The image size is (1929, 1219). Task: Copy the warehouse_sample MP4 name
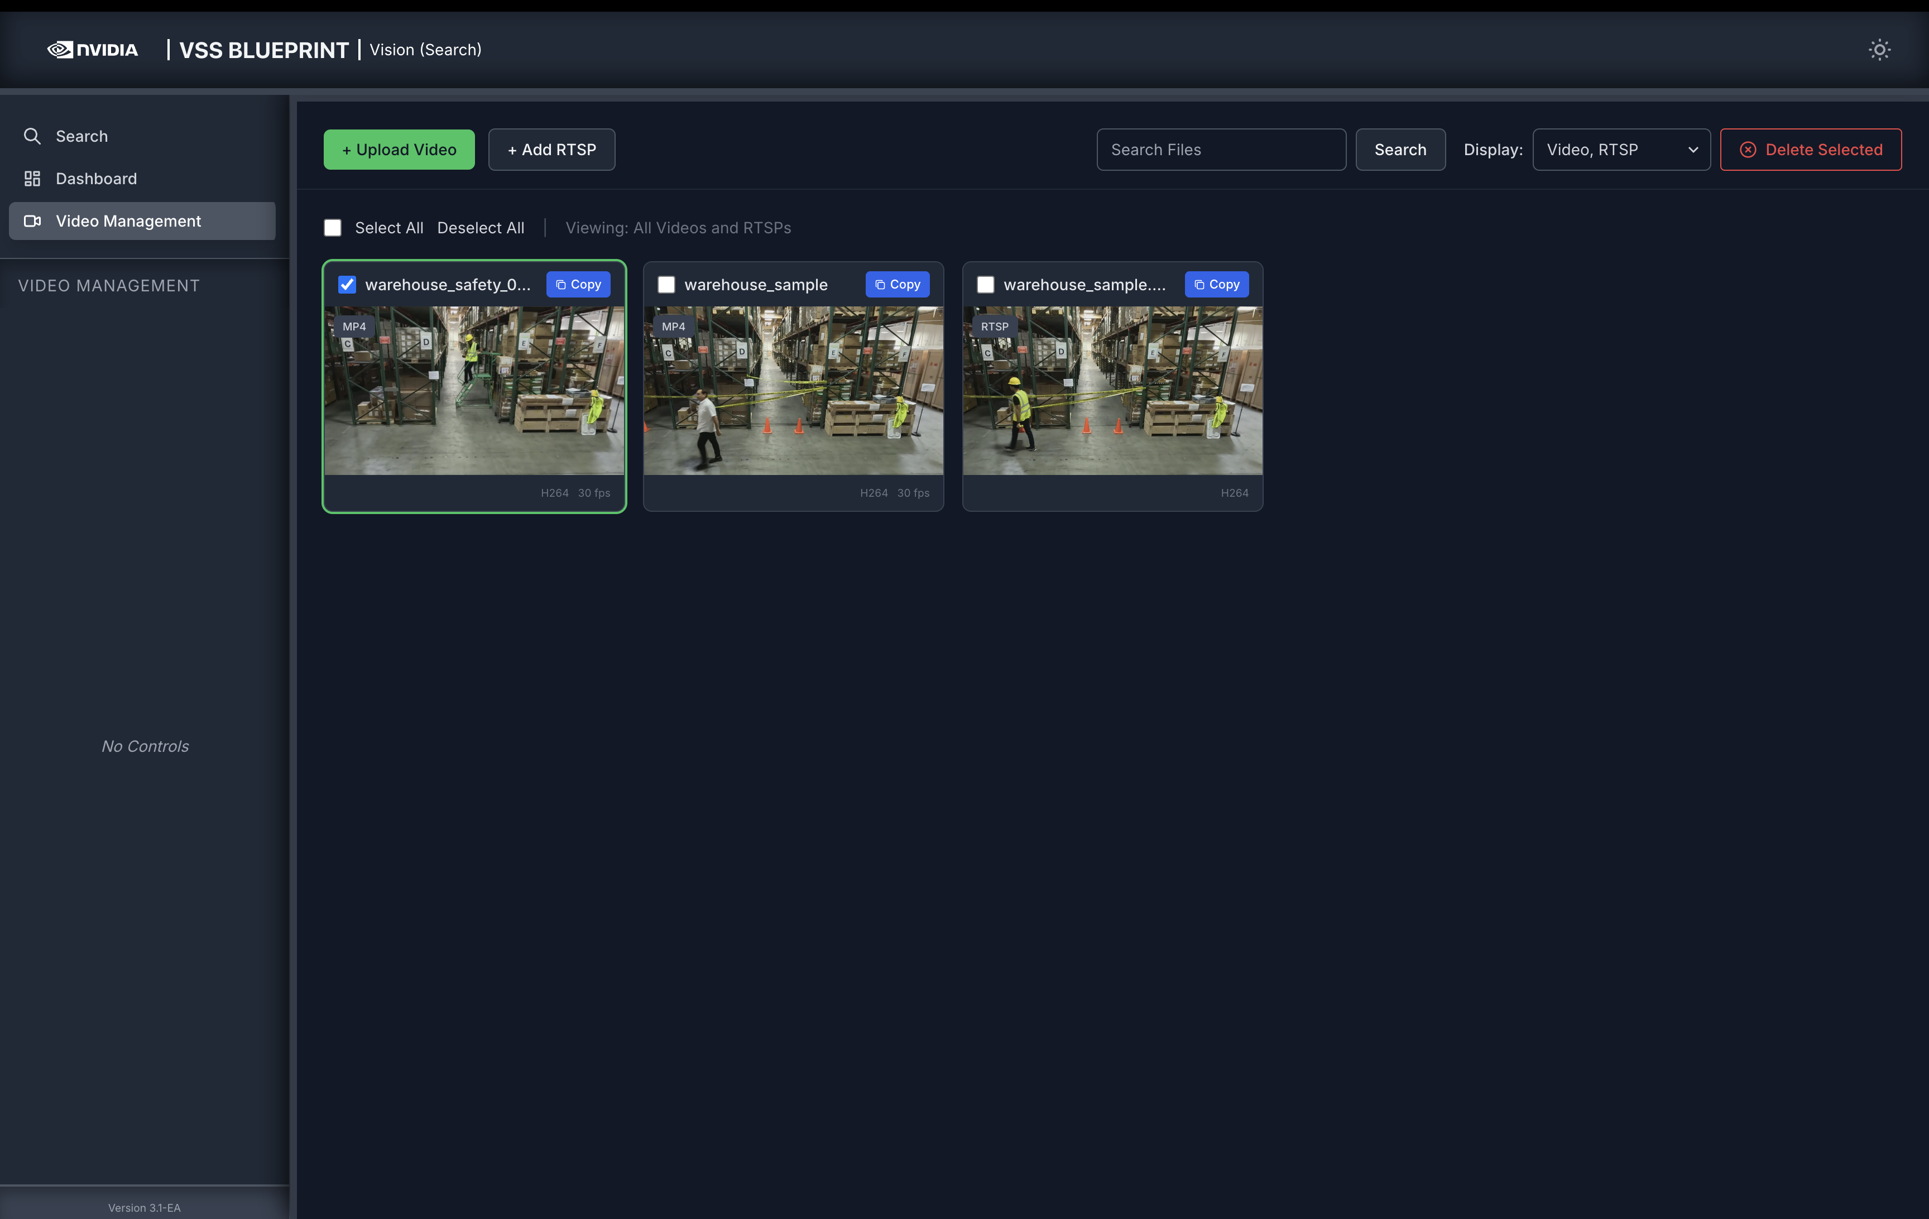[x=896, y=284]
